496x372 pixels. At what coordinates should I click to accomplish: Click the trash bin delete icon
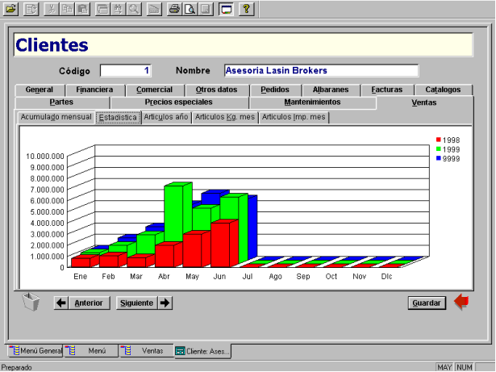tap(31, 302)
